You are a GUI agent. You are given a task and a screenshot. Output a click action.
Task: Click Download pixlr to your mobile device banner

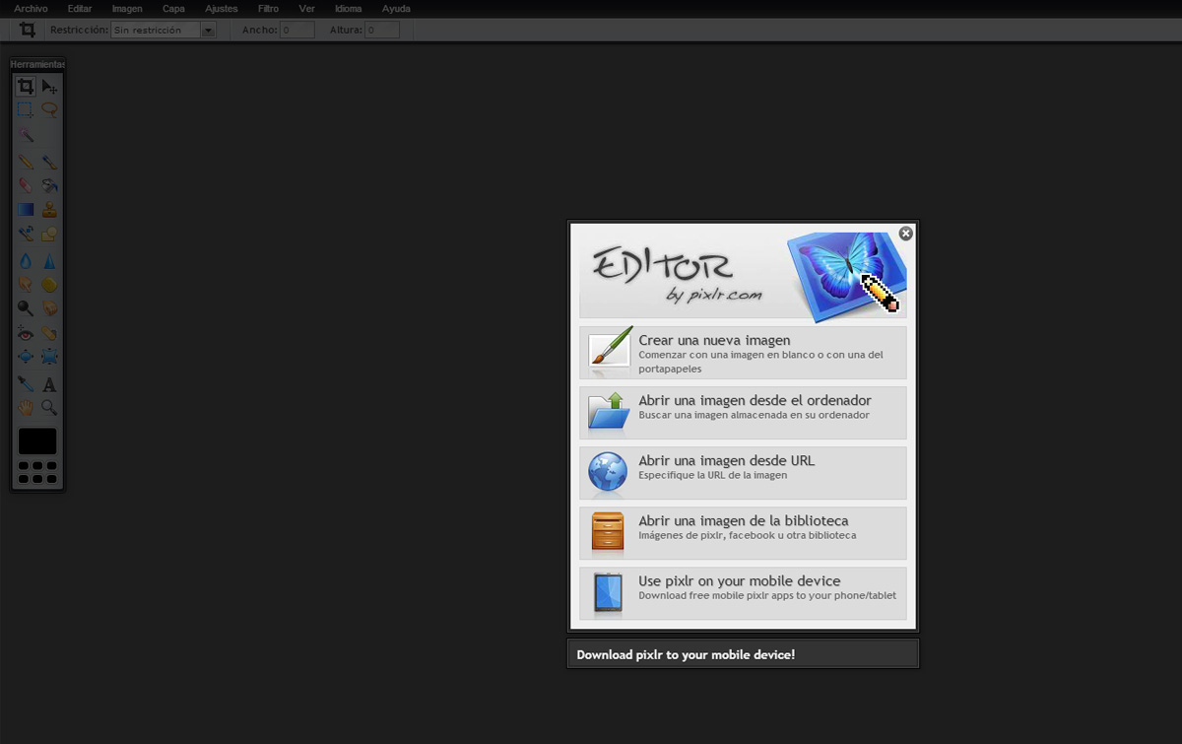tap(743, 654)
